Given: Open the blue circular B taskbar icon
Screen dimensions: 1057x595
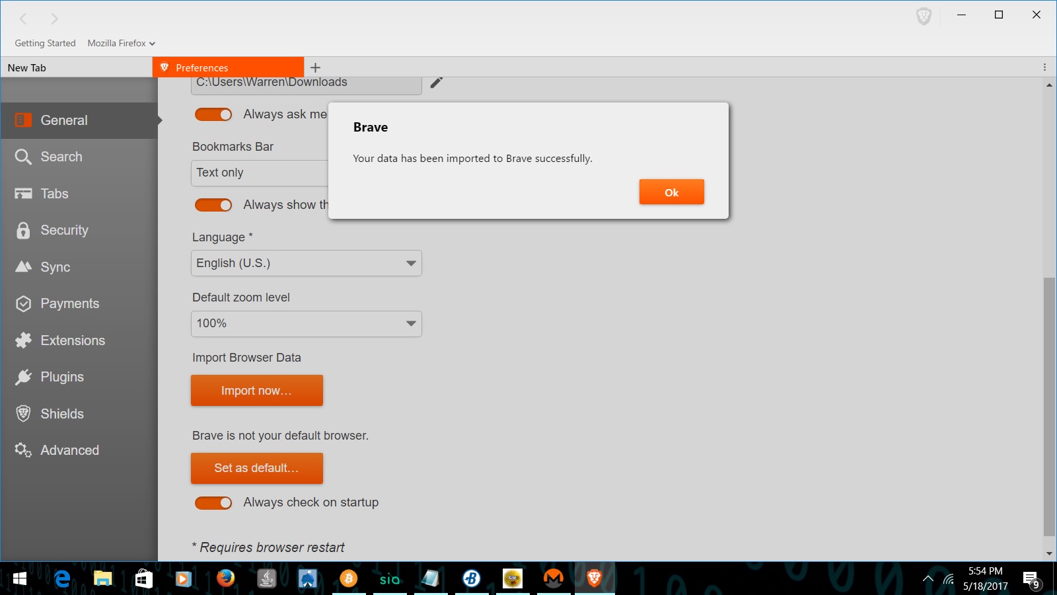Looking at the screenshot, I should 471,579.
